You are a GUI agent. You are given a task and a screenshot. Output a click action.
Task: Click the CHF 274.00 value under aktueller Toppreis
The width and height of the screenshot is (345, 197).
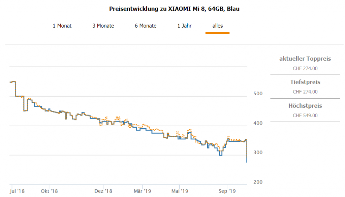click(x=305, y=68)
